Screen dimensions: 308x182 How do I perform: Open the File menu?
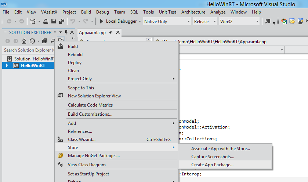tap(6, 12)
